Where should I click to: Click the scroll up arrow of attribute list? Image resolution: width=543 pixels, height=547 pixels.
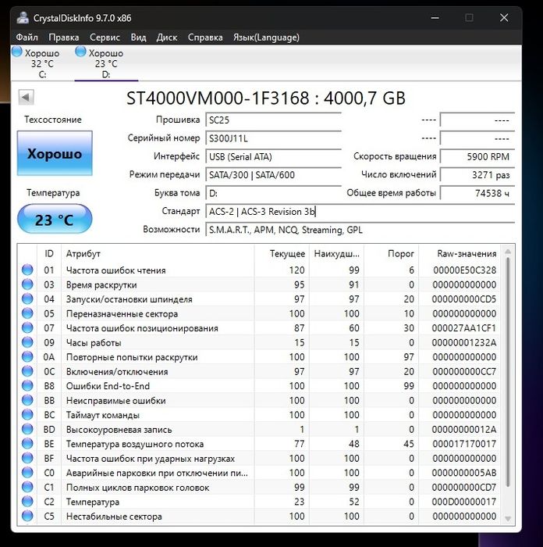point(508,251)
